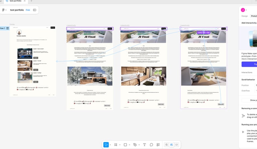
Task: Select the Move tool in bottom toolbar
Action: tap(106, 145)
